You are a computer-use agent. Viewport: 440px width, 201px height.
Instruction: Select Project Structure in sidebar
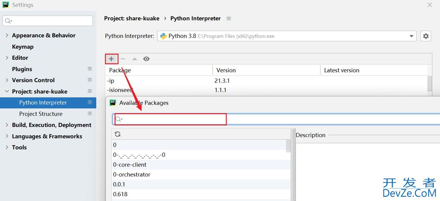[x=41, y=114]
